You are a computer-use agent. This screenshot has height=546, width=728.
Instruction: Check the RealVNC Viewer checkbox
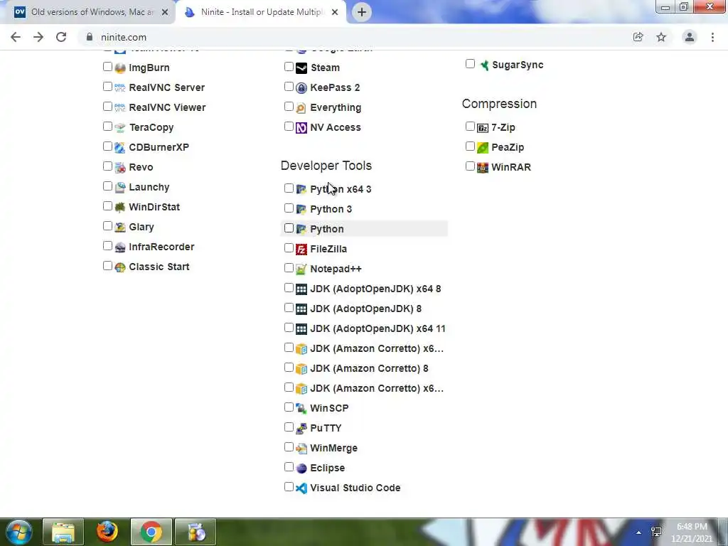(x=108, y=107)
